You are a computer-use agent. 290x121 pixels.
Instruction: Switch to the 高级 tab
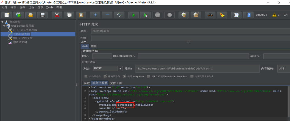[x=94, y=46]
